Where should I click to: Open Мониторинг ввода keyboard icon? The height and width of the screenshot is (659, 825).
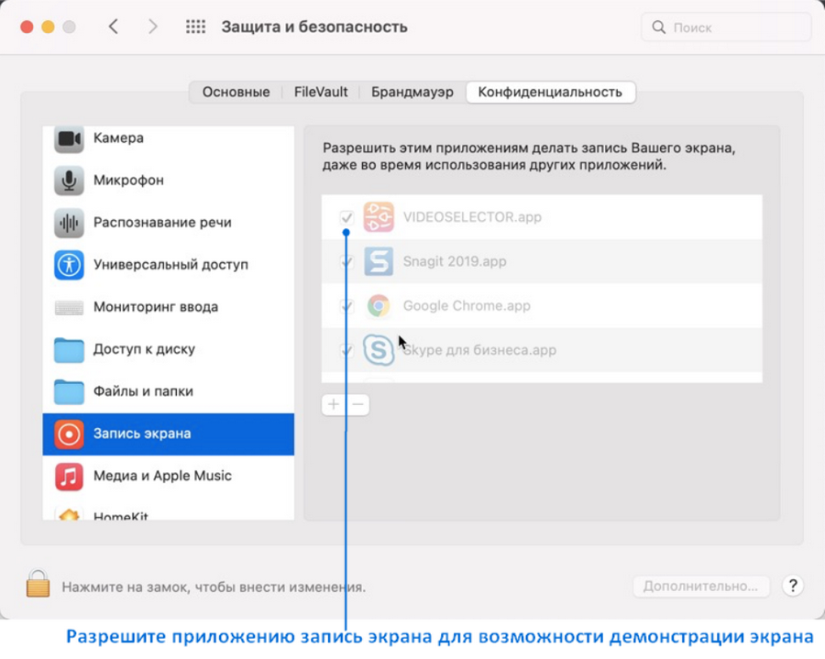click(69, 307)
